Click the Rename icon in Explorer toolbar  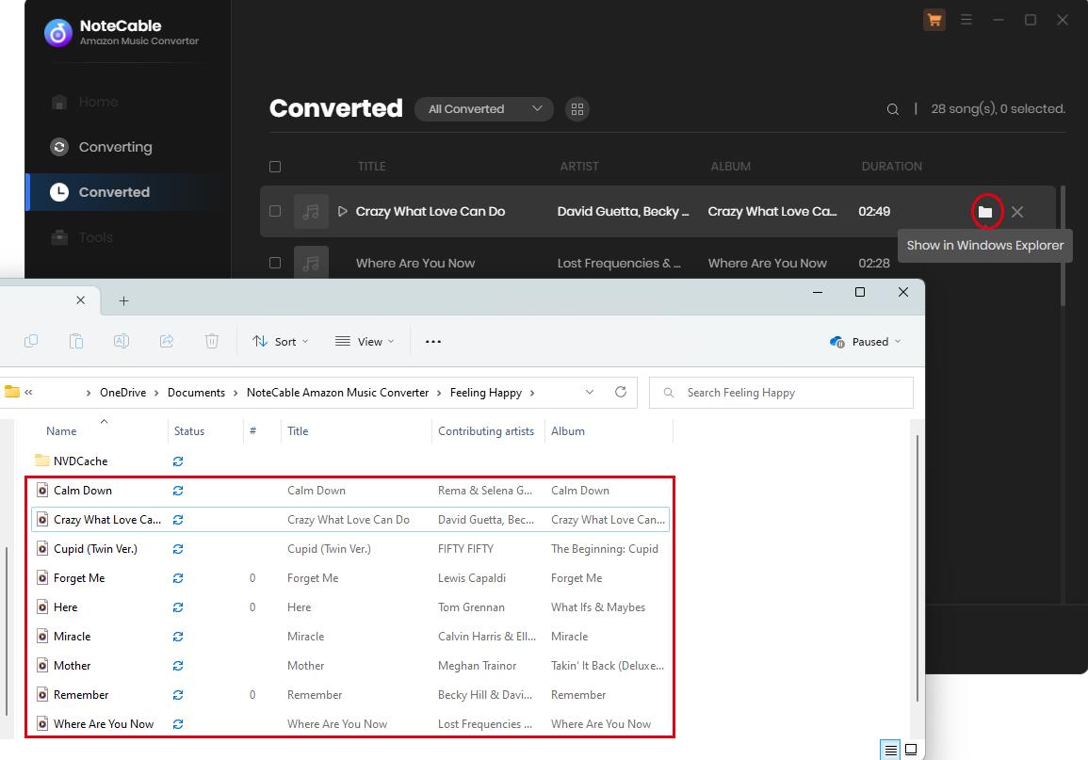tap(122, 341)
